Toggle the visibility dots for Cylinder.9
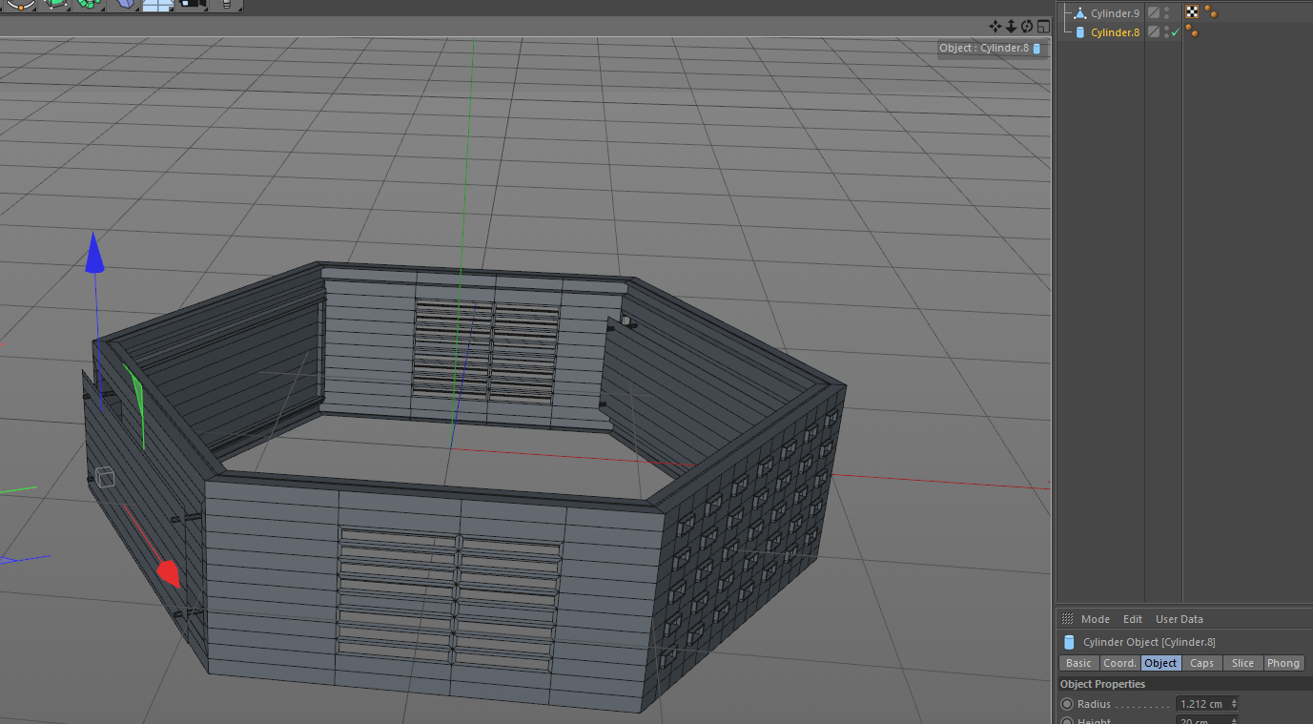Screen dimensions: 1313x724 click(1166, 13)
